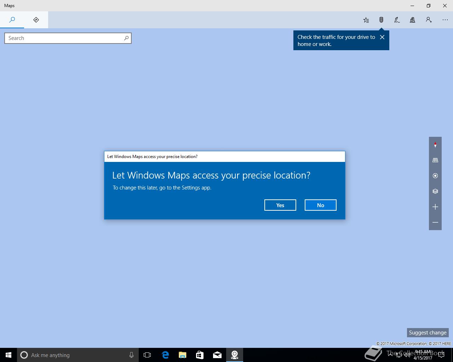Open the Windows Start menu

(x=8, y=355)
